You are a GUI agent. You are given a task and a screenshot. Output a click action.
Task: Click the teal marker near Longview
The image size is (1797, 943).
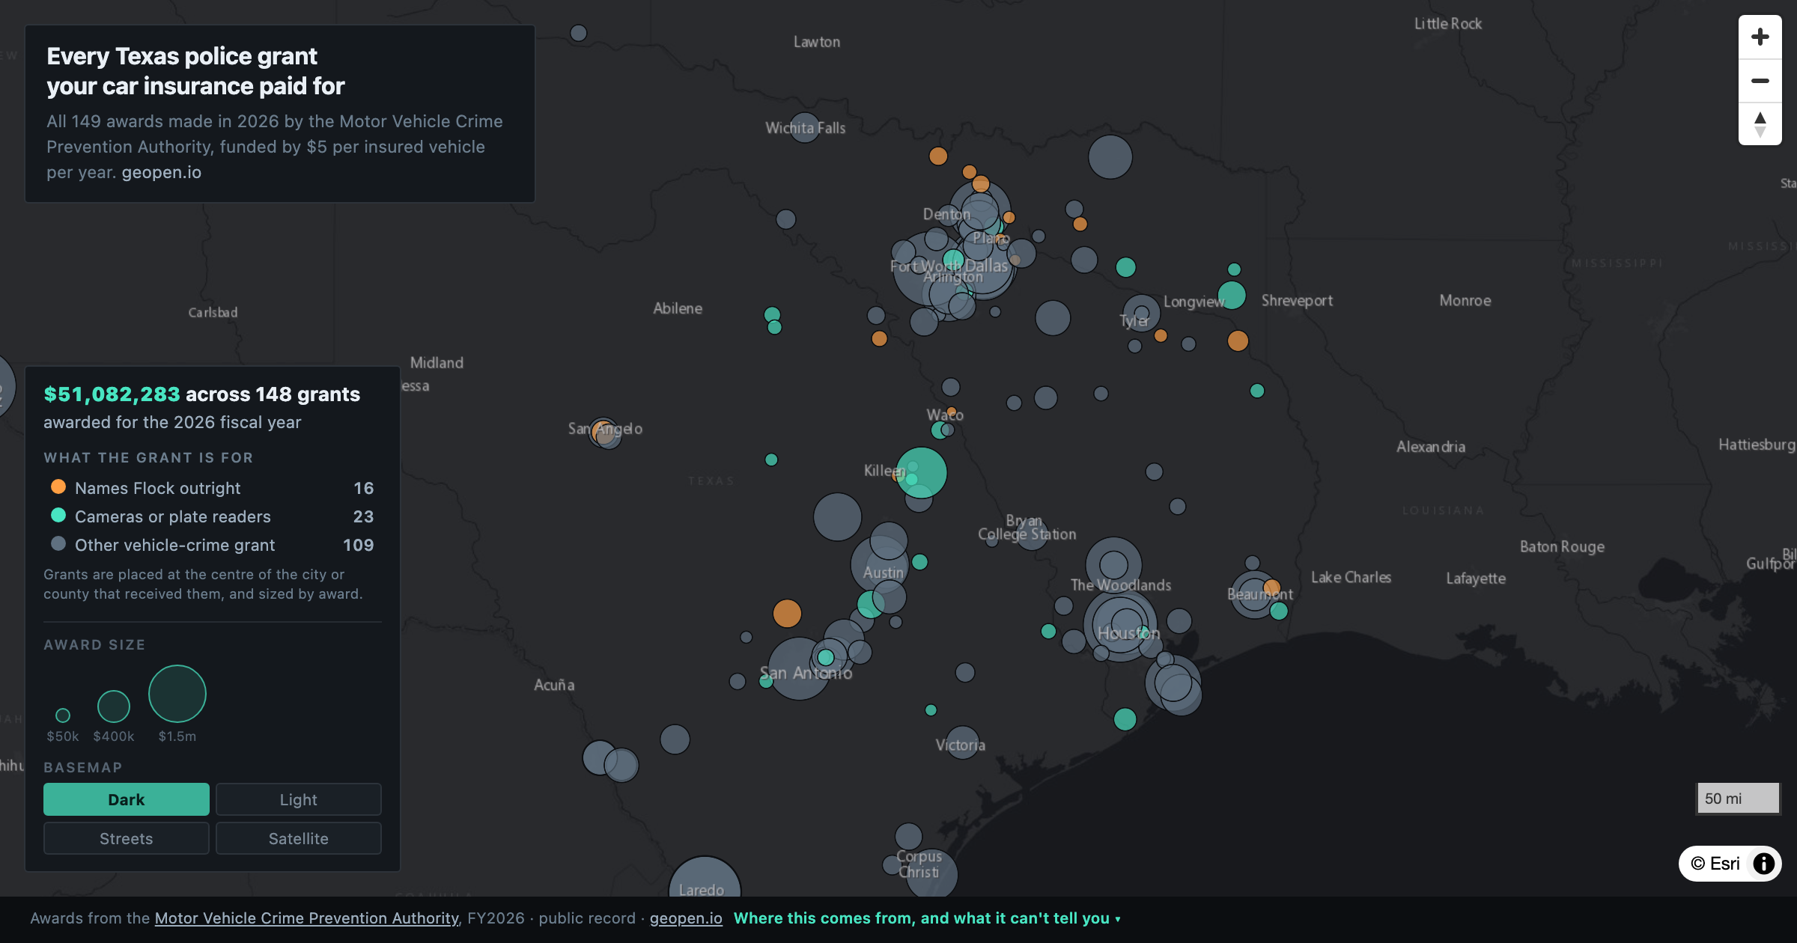(x=1232, y=295)
